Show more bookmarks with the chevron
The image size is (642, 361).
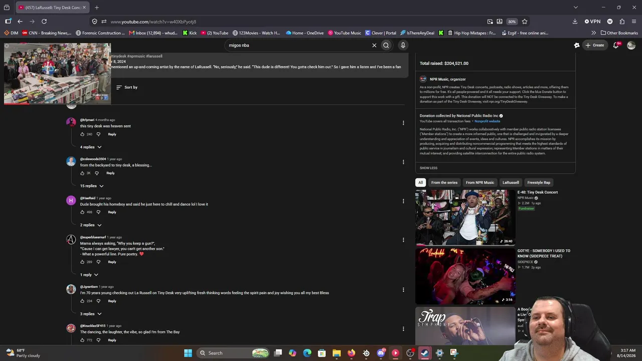pos(594,33)
